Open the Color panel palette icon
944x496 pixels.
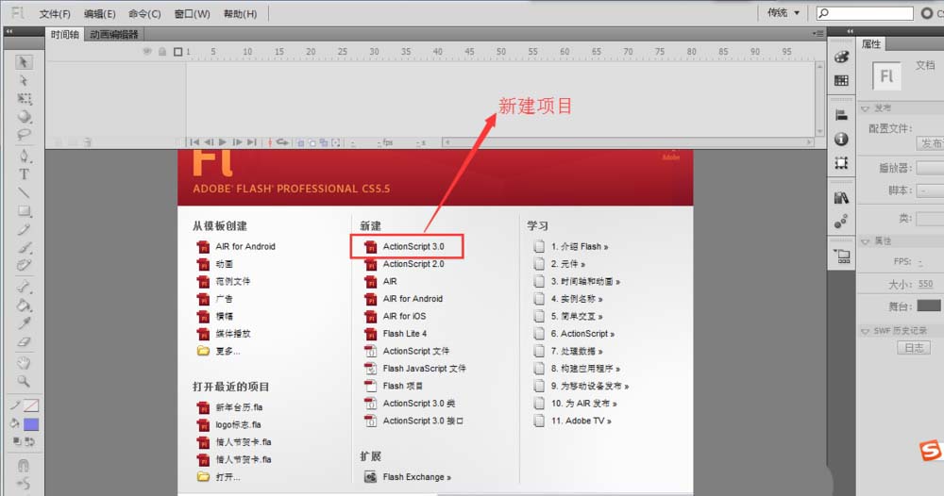click(x=842, y=58)
